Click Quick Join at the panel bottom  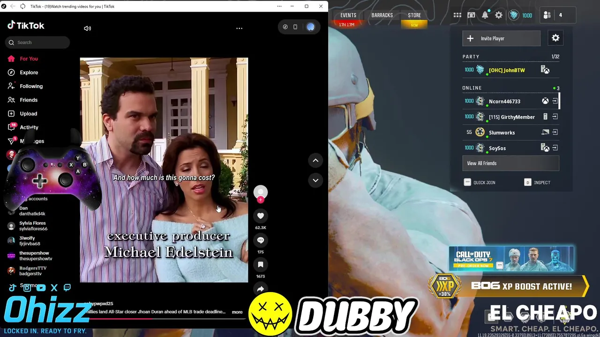point(480,183)
